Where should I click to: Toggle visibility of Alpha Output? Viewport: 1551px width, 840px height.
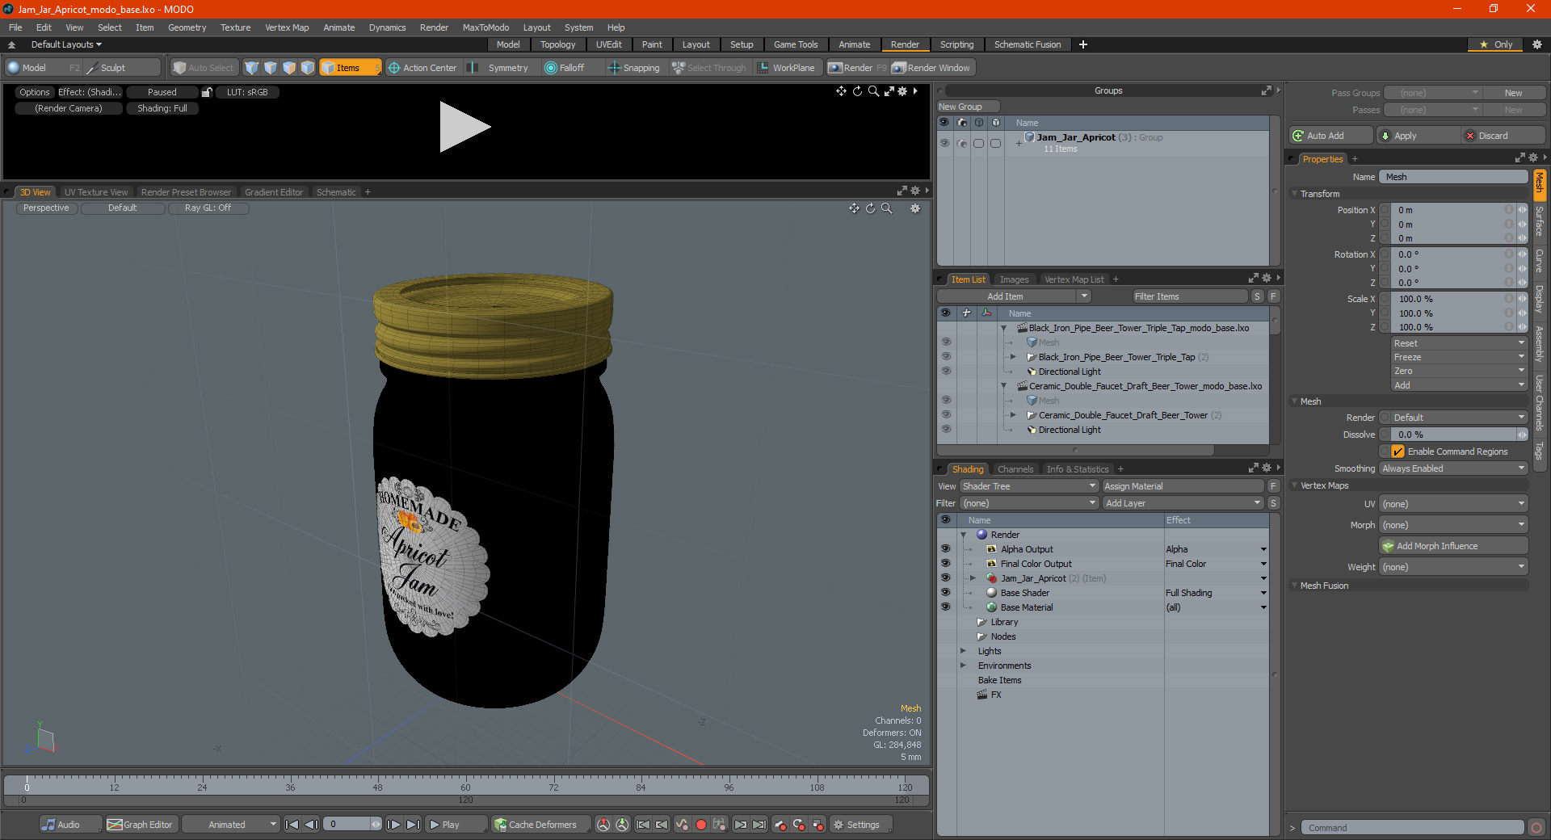[x=945, y=549]
